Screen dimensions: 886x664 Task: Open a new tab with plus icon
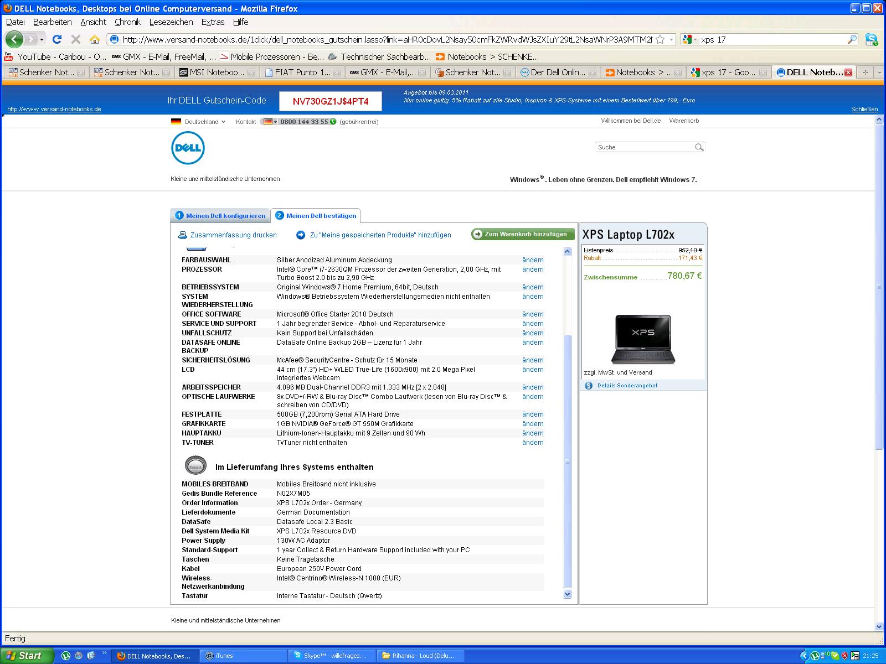(866, 72)
